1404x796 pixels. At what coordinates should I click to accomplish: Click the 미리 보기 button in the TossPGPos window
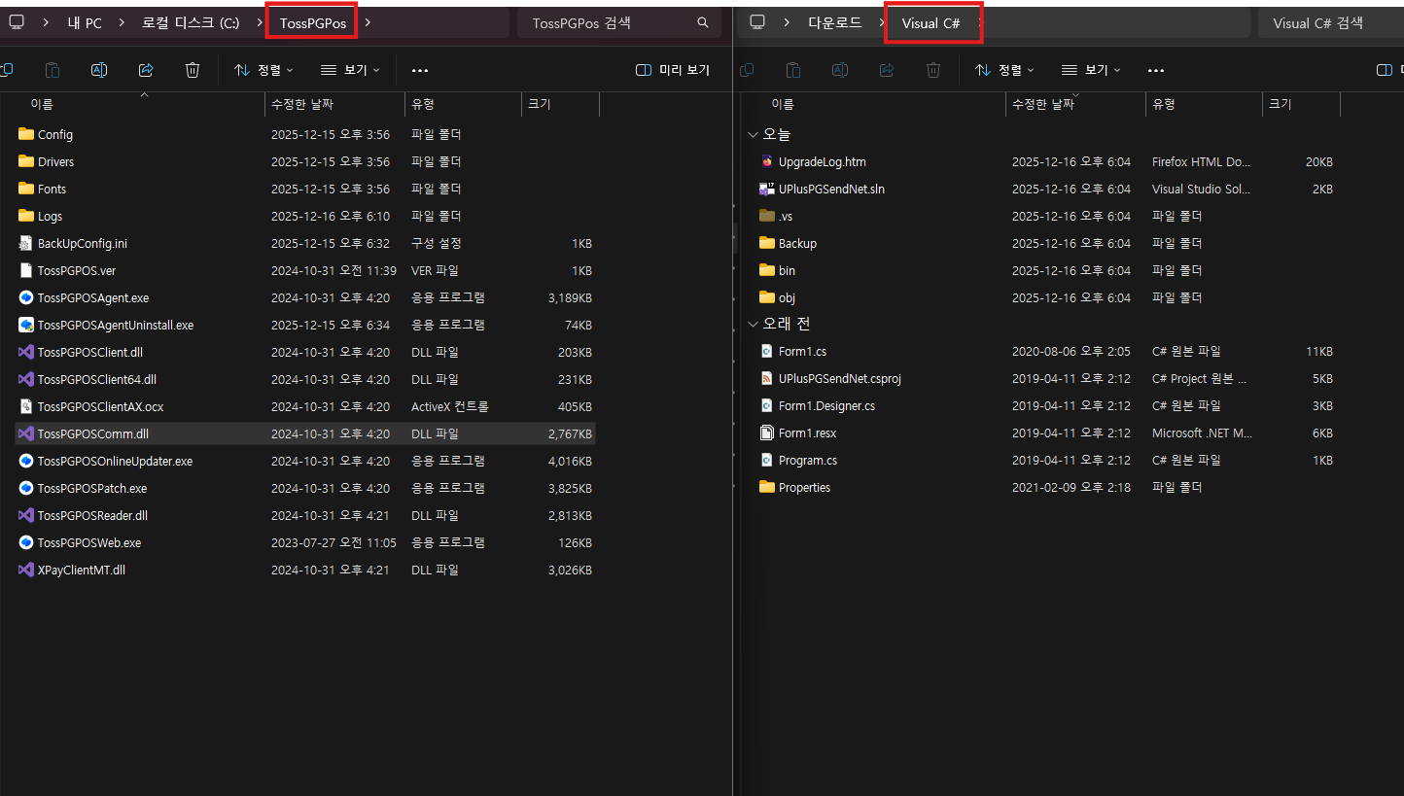coord(673,70)
